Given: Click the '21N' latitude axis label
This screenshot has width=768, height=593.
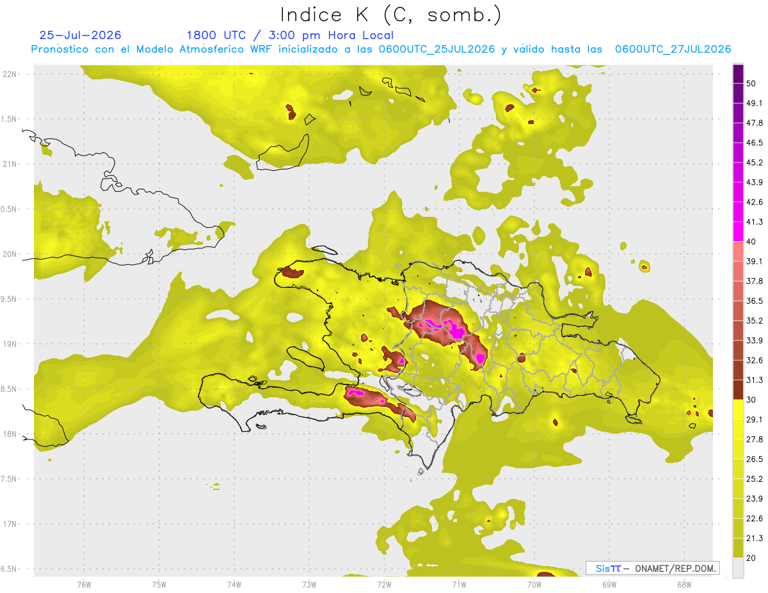Looking at the screenshot, I should tap(10, 164).
